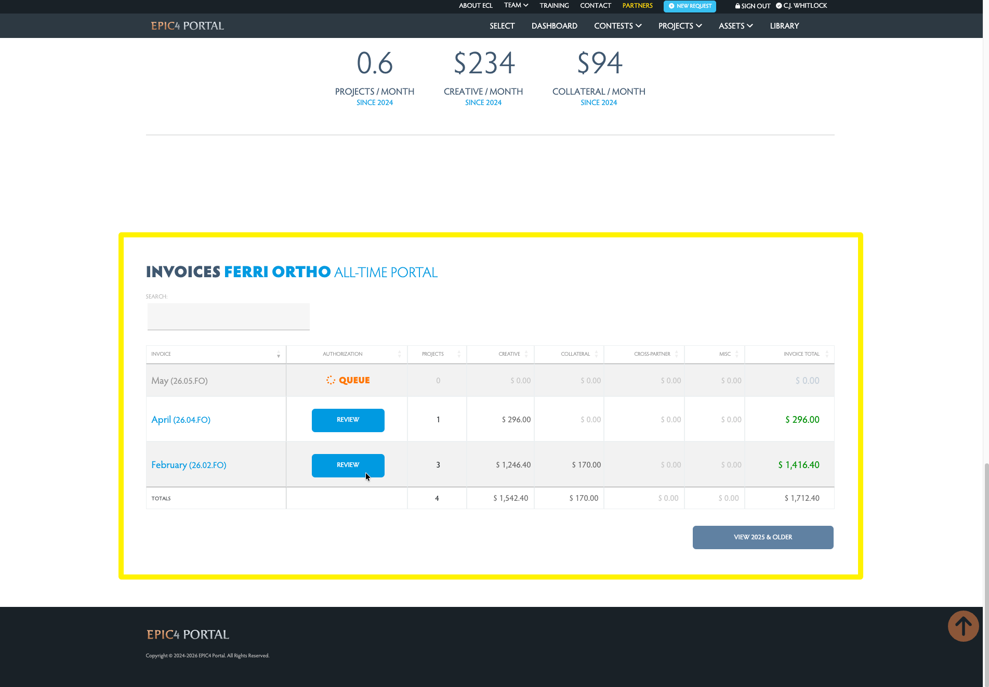Sort table by Invoice column arrows

279,354
